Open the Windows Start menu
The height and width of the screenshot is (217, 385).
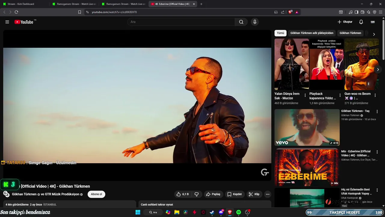tap(138, 212)
